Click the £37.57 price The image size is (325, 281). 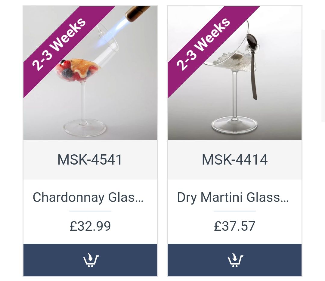(x=235, y=226)
